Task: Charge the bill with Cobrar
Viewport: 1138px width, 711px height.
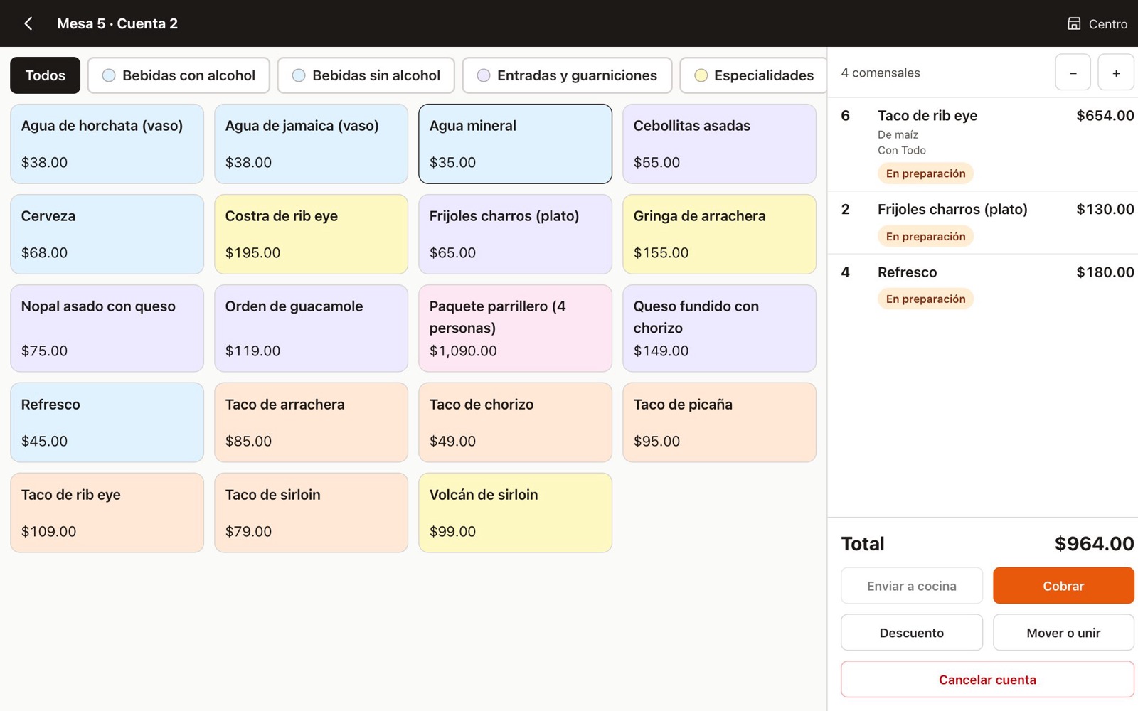Action: (x=1063, y=586)
